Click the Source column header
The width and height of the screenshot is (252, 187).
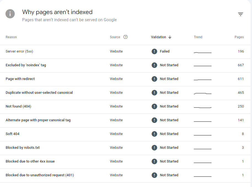click(x=115, y=37)
